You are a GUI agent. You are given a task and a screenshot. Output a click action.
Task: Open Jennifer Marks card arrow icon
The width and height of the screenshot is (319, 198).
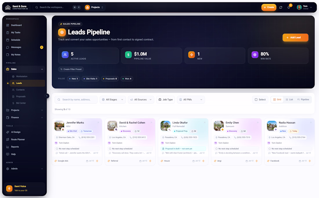pos(98,123)
